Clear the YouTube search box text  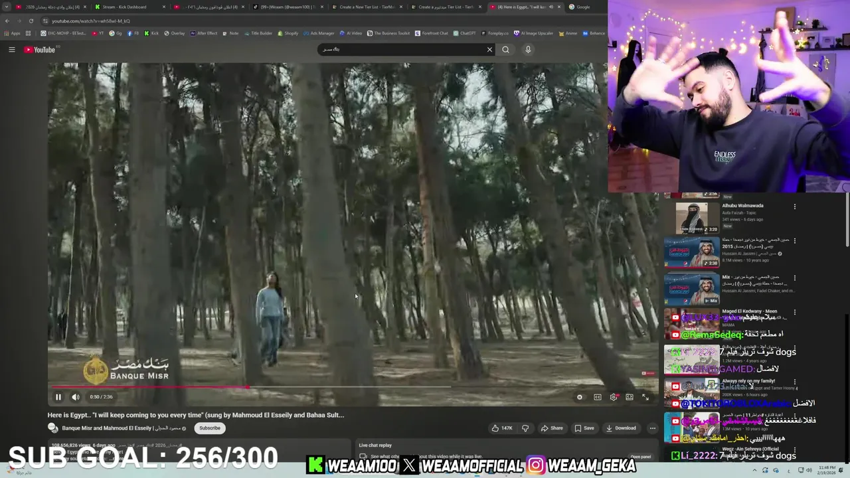click(489, 50)
